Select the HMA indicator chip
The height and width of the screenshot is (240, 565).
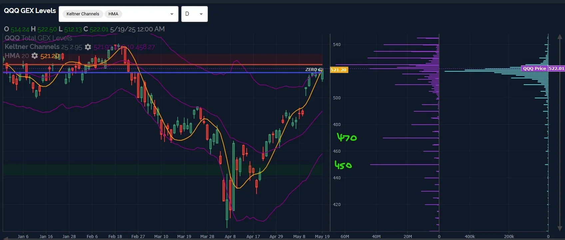pos(113,14)
